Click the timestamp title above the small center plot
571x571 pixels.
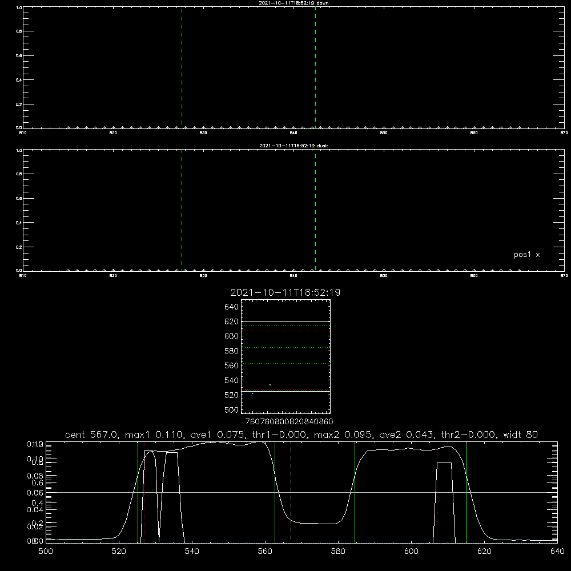(x=285, y=292)
